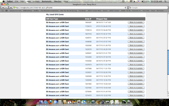Viewport: 169px width, 106px height.
Task: Click the page address URL field
Action: click(x=70, y=8)
